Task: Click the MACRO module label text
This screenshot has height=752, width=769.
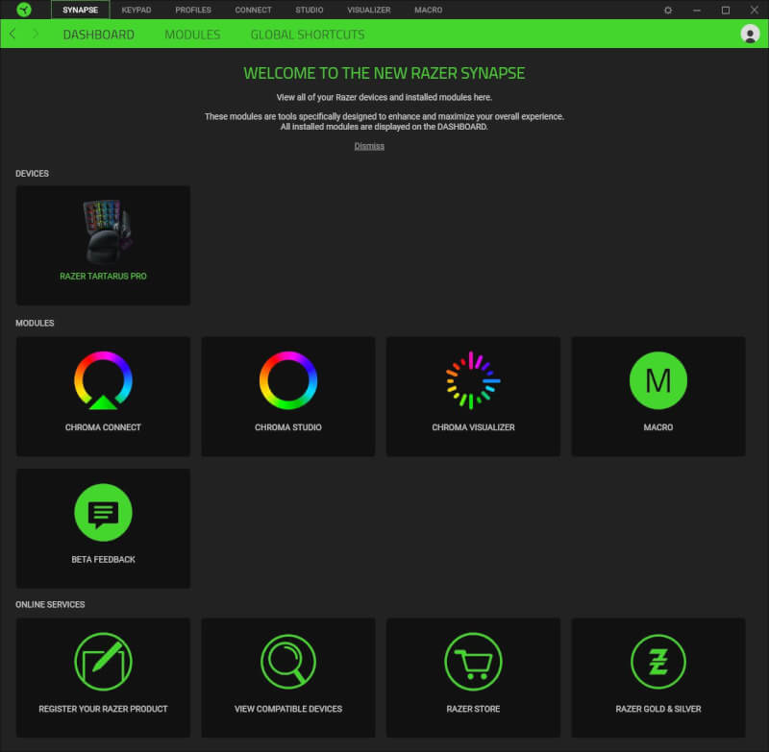Action: coord(658,427)
